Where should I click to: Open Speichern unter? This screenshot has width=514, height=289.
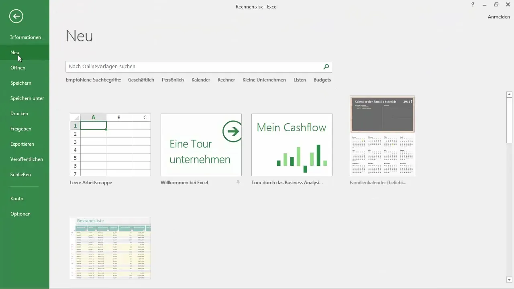24,98
